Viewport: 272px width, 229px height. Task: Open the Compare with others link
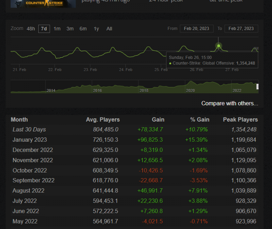tap(229, 103)
